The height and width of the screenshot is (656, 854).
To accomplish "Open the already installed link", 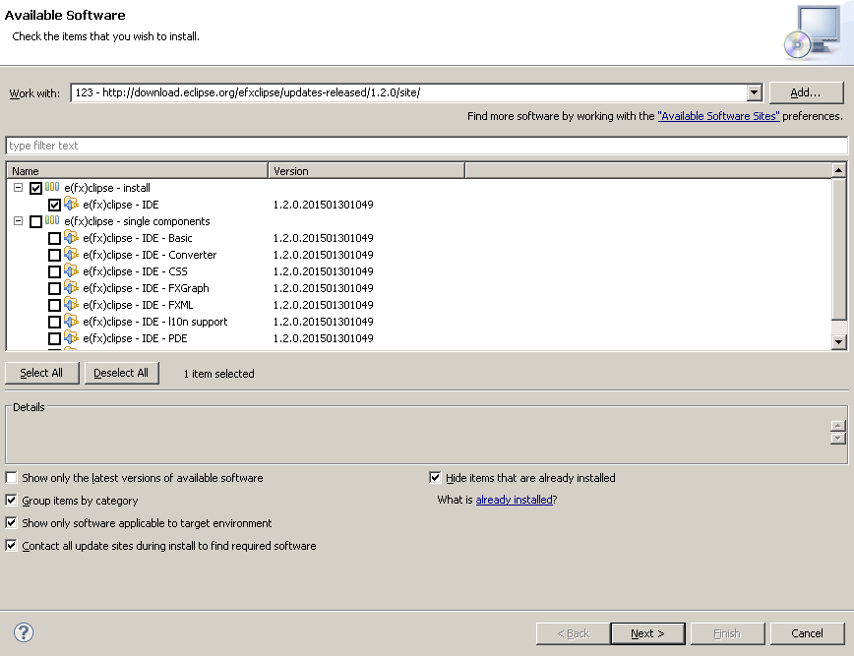I will [x=514, y=500].
